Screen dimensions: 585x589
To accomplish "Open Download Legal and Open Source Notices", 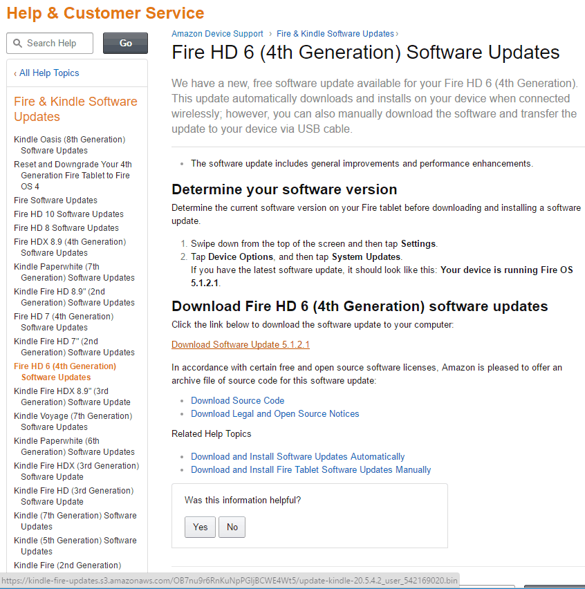I will (275, 413).
